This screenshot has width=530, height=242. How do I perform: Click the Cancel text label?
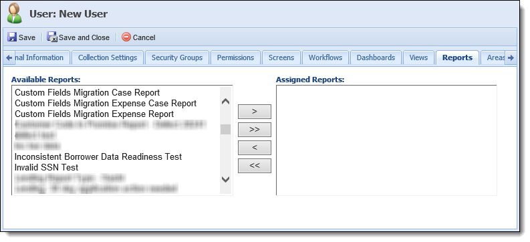[144, 37]
